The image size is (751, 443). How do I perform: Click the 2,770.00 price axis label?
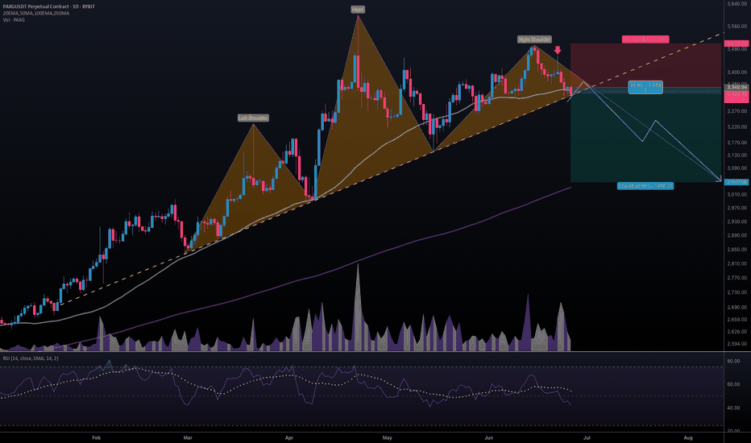(x=736, y=278)
